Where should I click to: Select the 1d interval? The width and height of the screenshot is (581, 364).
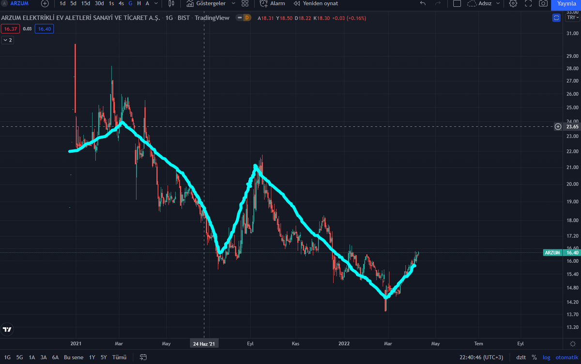62,3
